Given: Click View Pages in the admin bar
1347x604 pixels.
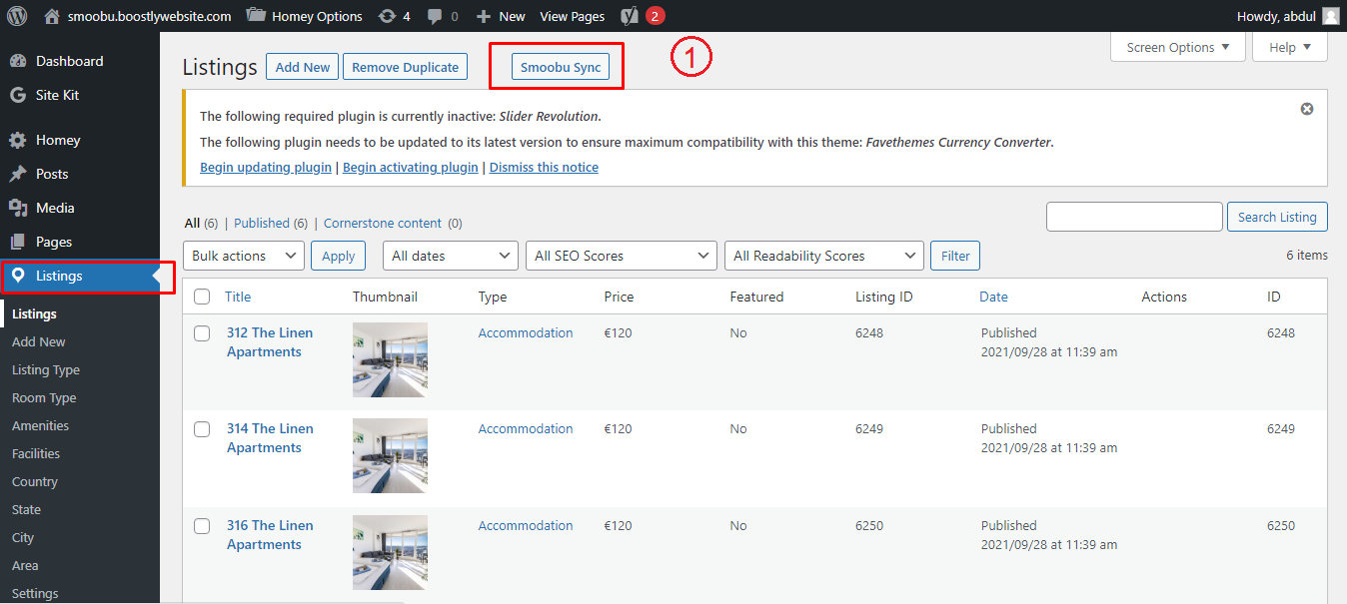Looking at the screenshot, I should 572,16.
